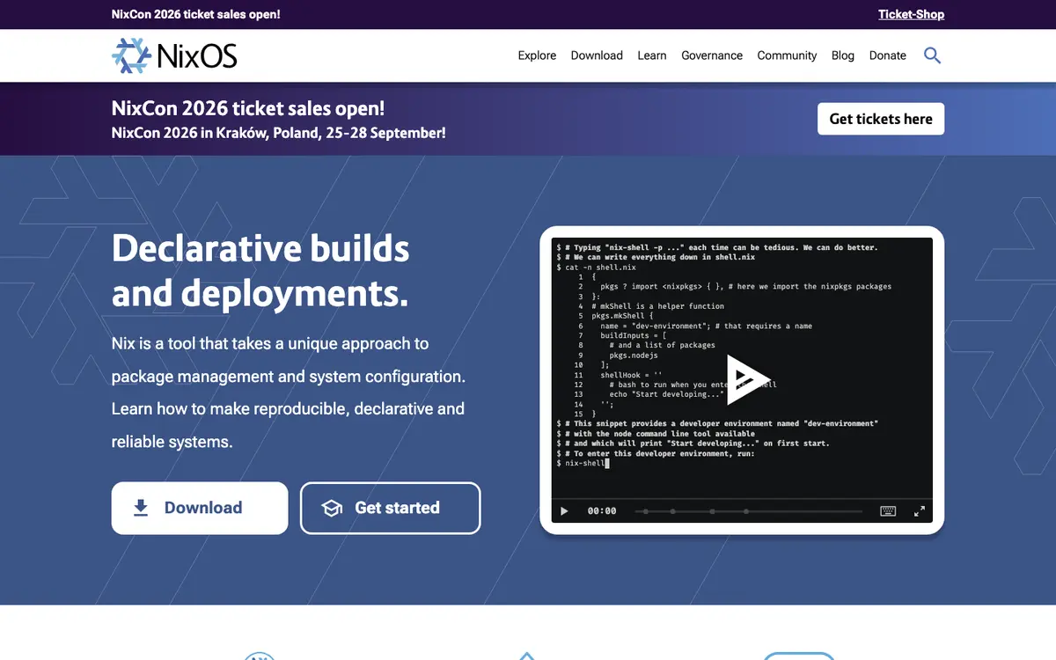Viewport: 1056px width, 660px height.
Task: Click the NixOS snowflake logo
Action: (x=174, y=55)
